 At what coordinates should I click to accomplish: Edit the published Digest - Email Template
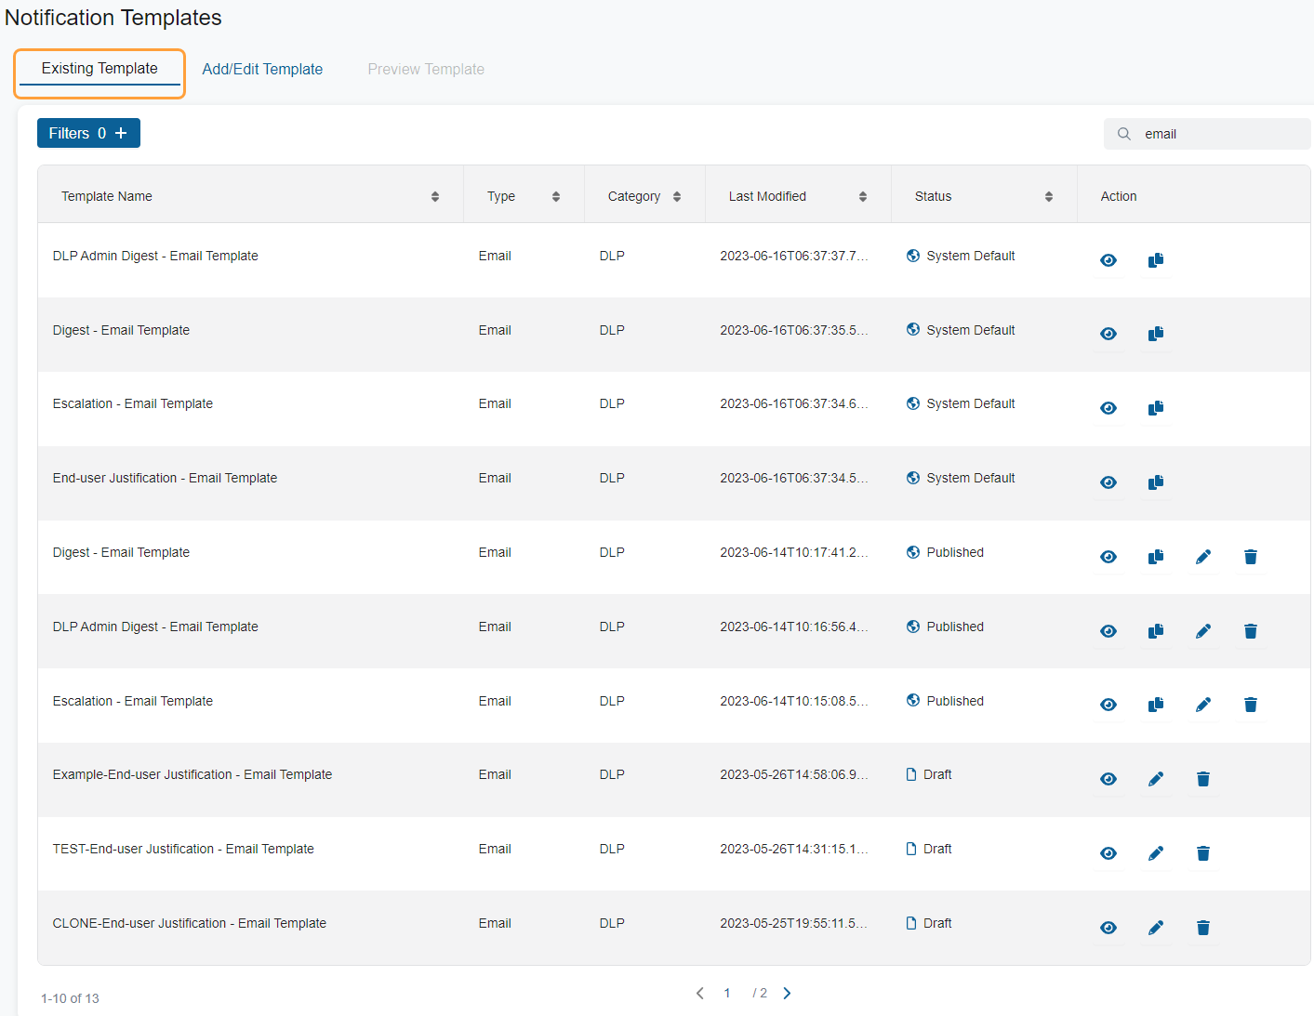[1203, 557]
